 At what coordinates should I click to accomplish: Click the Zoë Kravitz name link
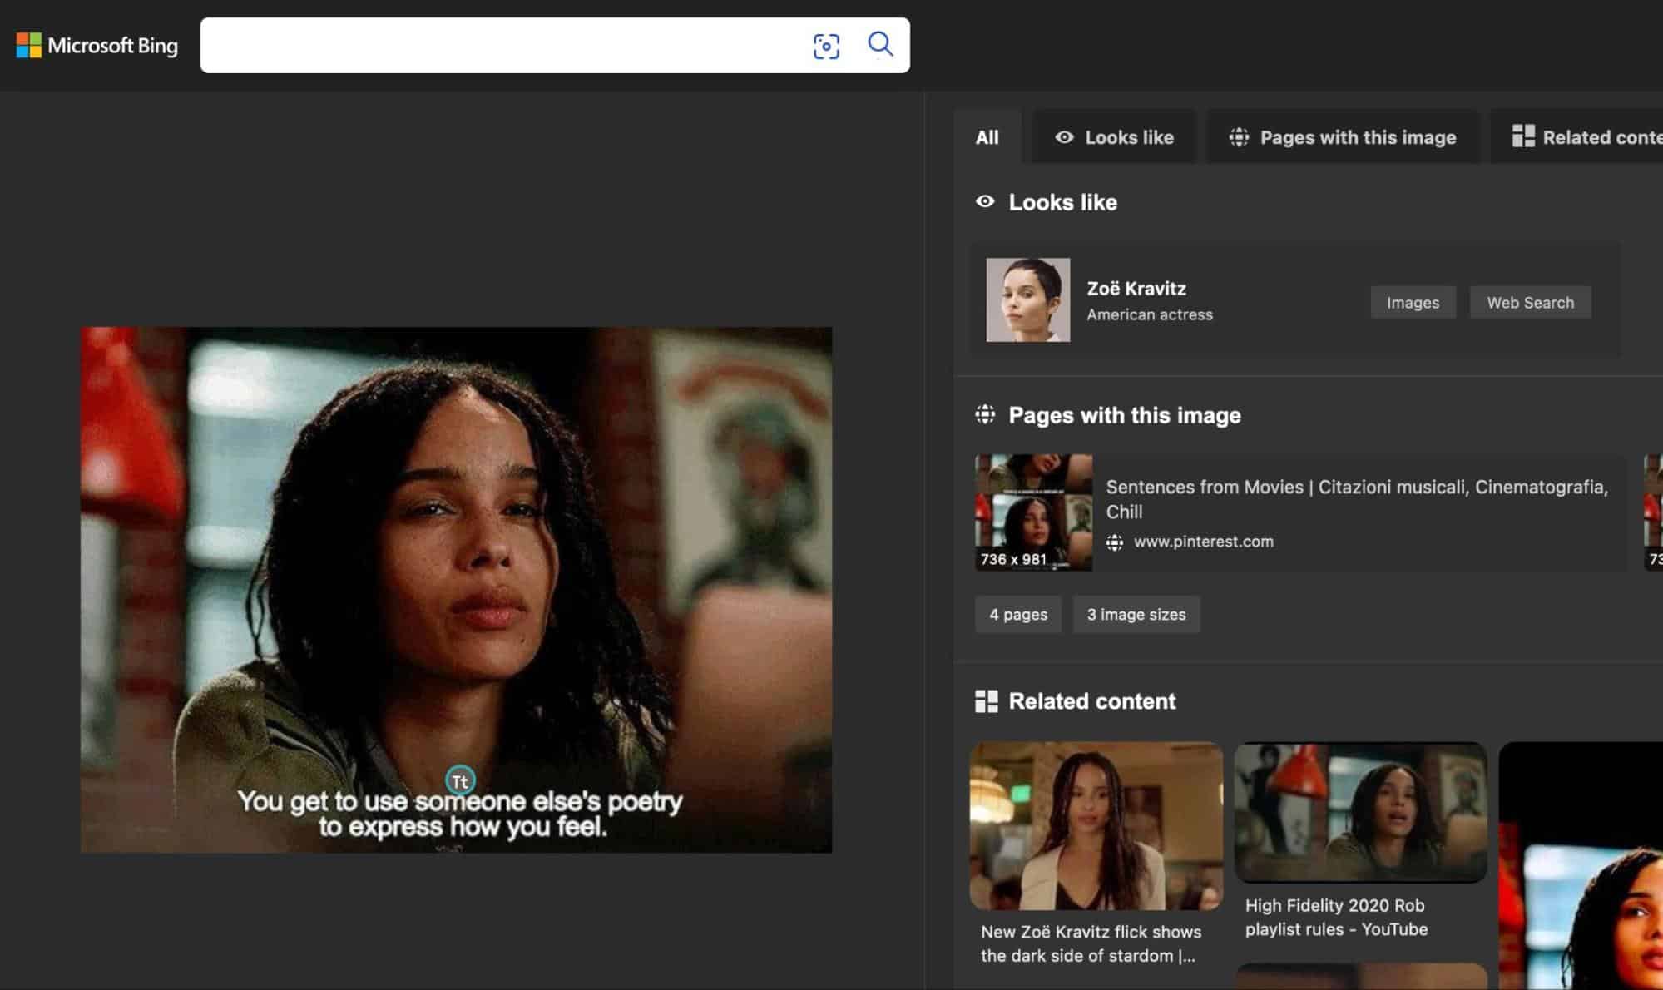pyautogui.click(x=1136, y=289)
